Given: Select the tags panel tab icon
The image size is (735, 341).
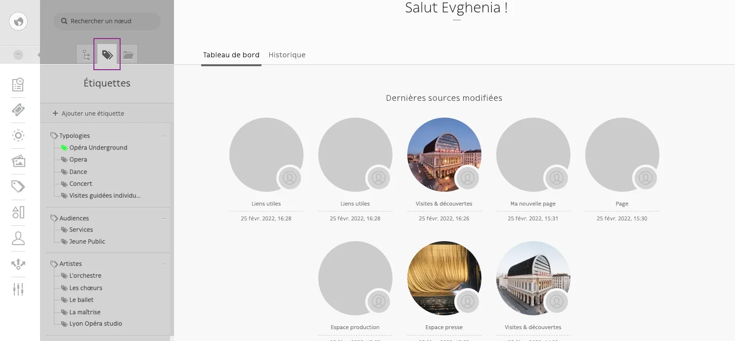Looking at the screenshot, I should click(107, 54).
